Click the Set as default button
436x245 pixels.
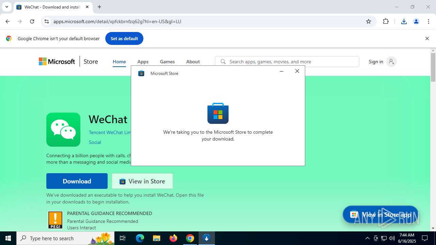(x=124, y=38)
